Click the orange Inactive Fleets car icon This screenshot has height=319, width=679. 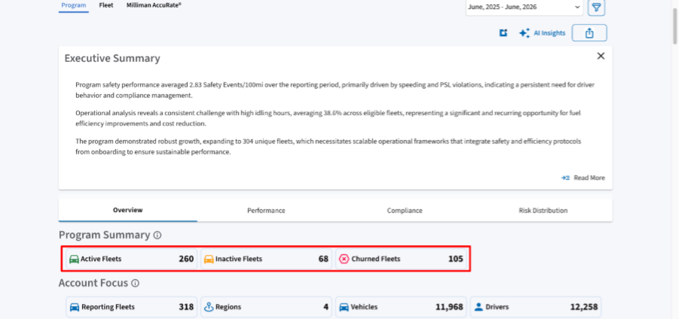point(209,259)
